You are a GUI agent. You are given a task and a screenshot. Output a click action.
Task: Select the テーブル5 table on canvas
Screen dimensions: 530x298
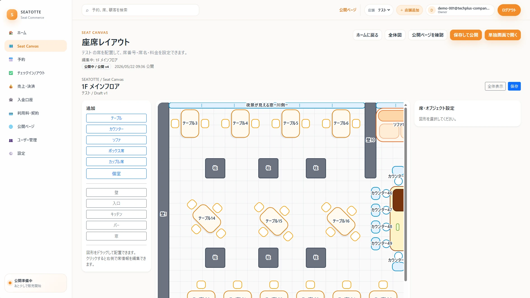pos(291,123)
